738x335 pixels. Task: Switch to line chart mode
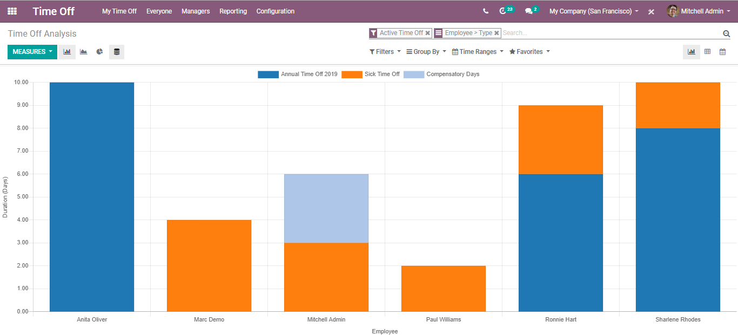[83, 52]
